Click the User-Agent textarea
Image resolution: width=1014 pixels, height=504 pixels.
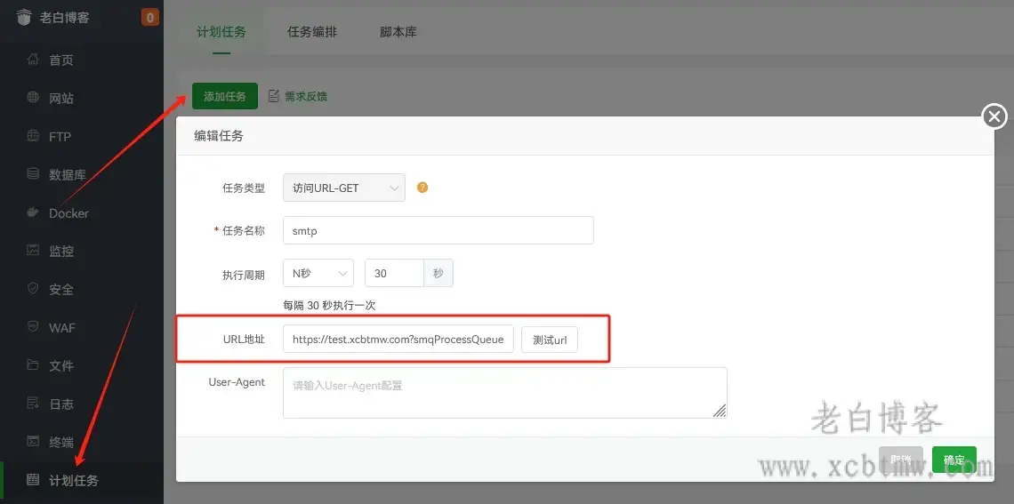[505, 393]
